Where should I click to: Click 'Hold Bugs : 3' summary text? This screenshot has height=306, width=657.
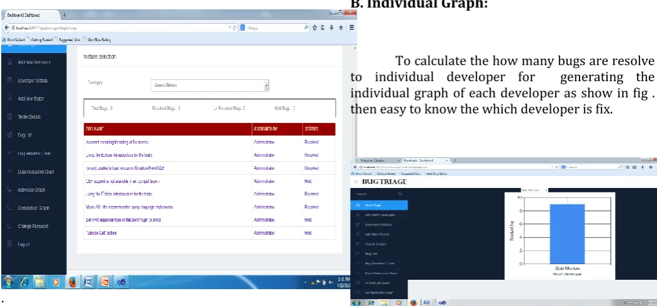(285, 108)
